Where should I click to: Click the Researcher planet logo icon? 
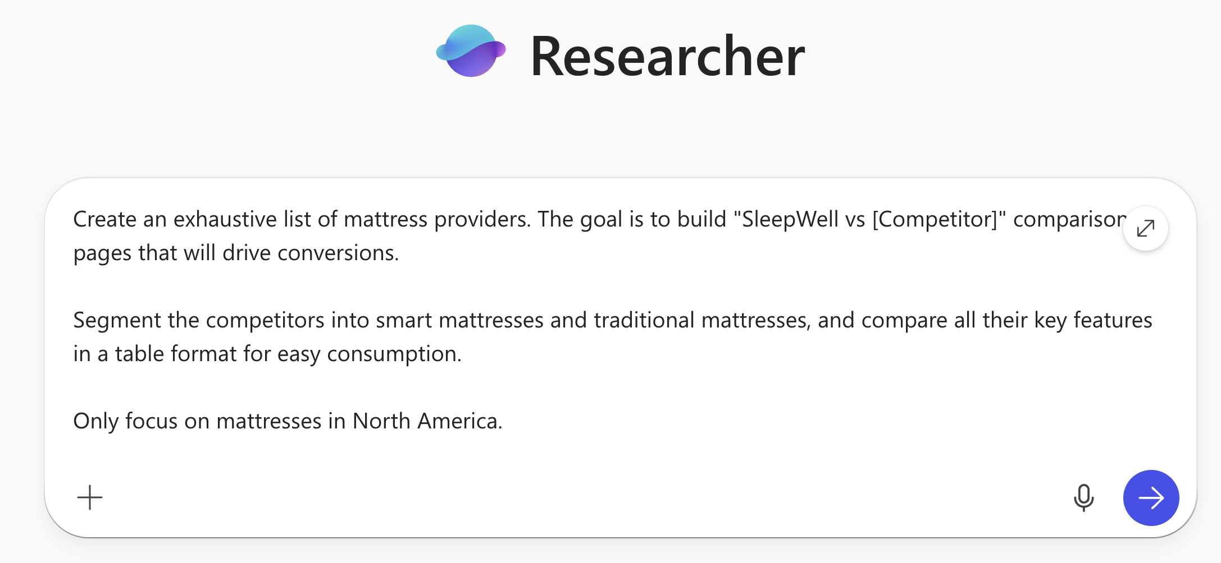[471, 51]
